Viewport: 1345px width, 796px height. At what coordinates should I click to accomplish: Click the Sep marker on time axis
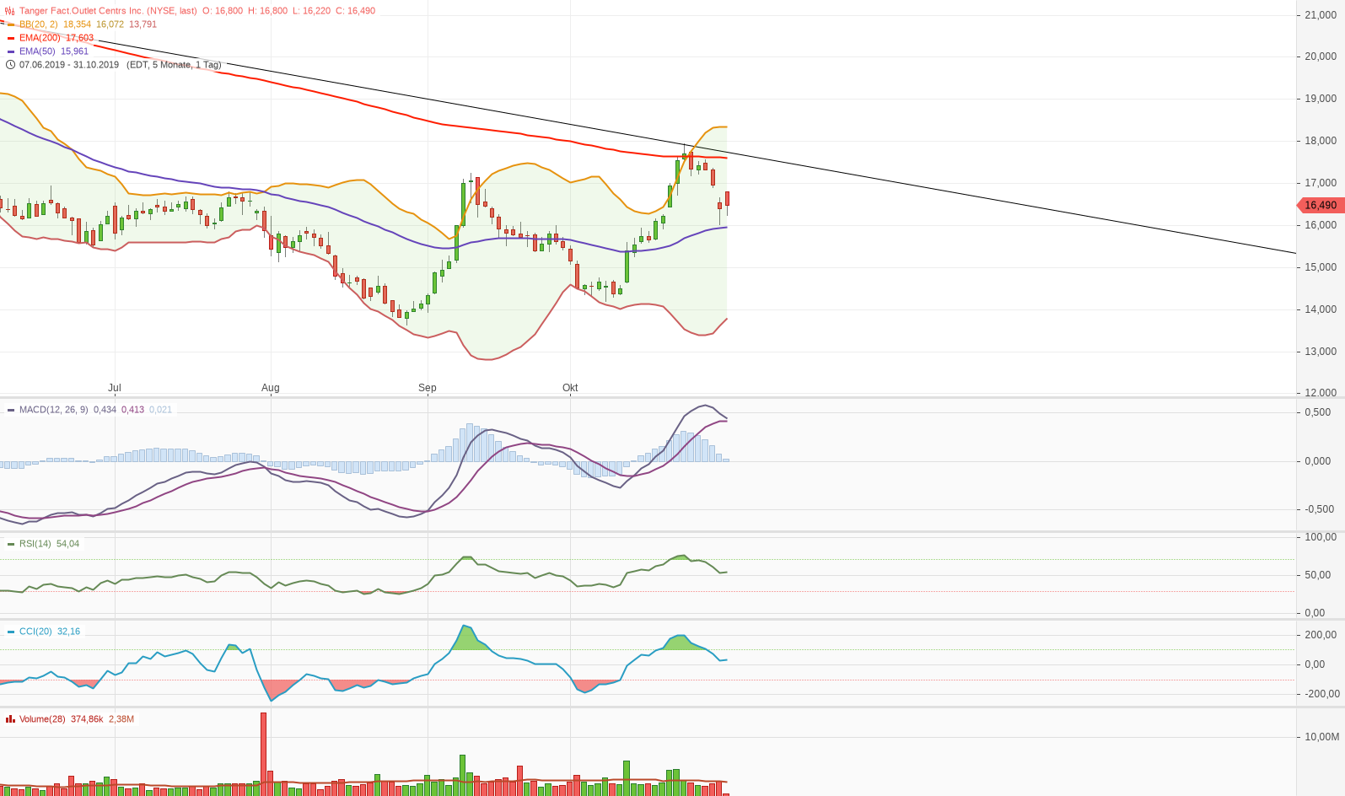click(x=428, y=388)
